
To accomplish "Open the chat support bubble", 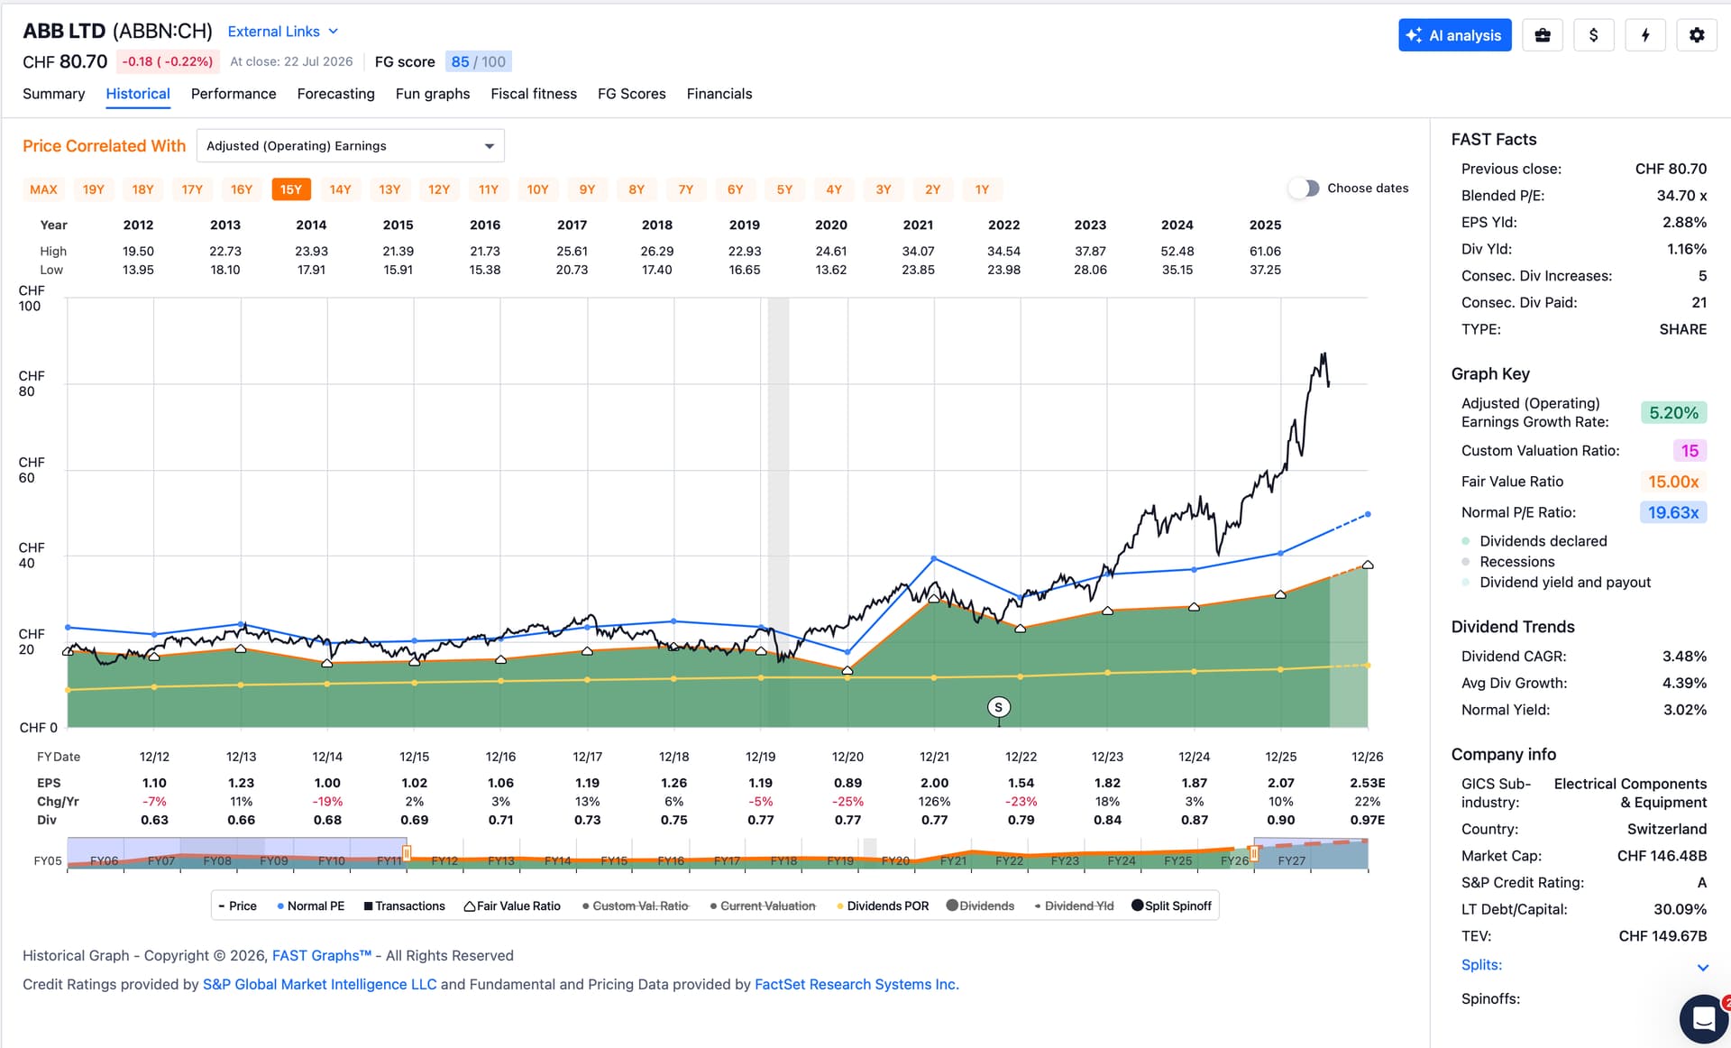I will click(1704, 1019).
